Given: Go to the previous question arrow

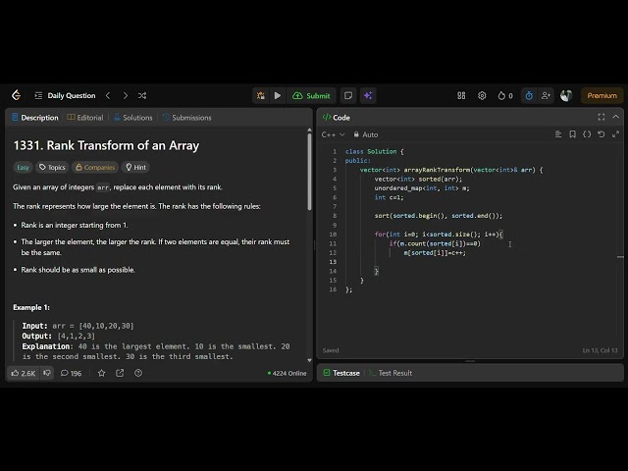Looking at the screenshot, I should (x=108, y=95).
